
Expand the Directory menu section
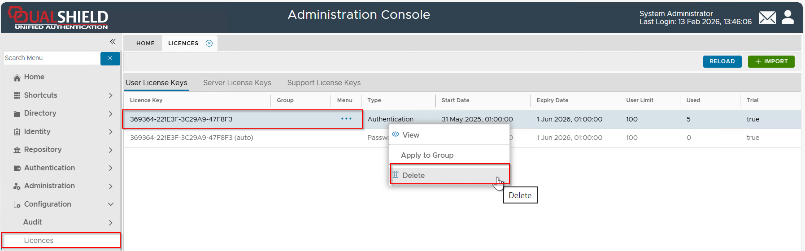[110, 114]
